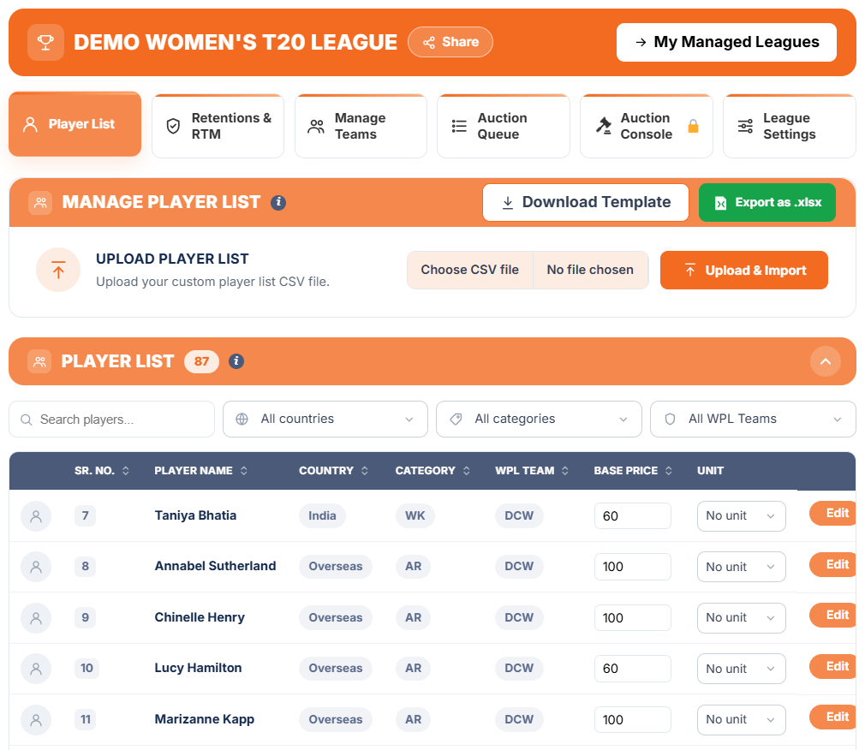Click the Player List header people icon
The width and height of the screenshot is (865, 750).
click(39, 362)
